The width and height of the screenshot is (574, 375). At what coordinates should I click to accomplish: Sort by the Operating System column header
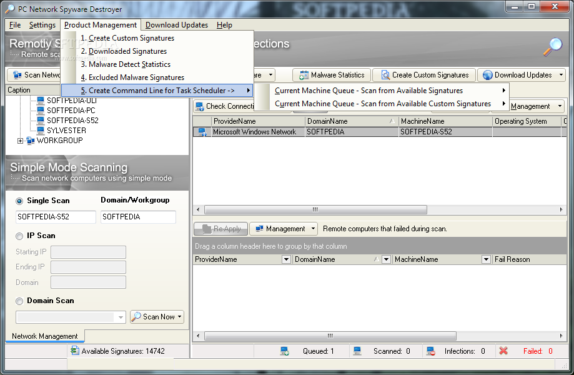click(x=527, y=121)
